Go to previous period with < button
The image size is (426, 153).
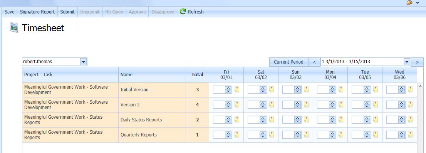click(314, 62)
